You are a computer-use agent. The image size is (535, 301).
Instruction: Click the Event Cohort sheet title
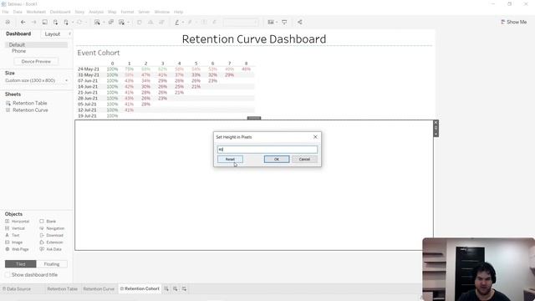coord(99,53)
